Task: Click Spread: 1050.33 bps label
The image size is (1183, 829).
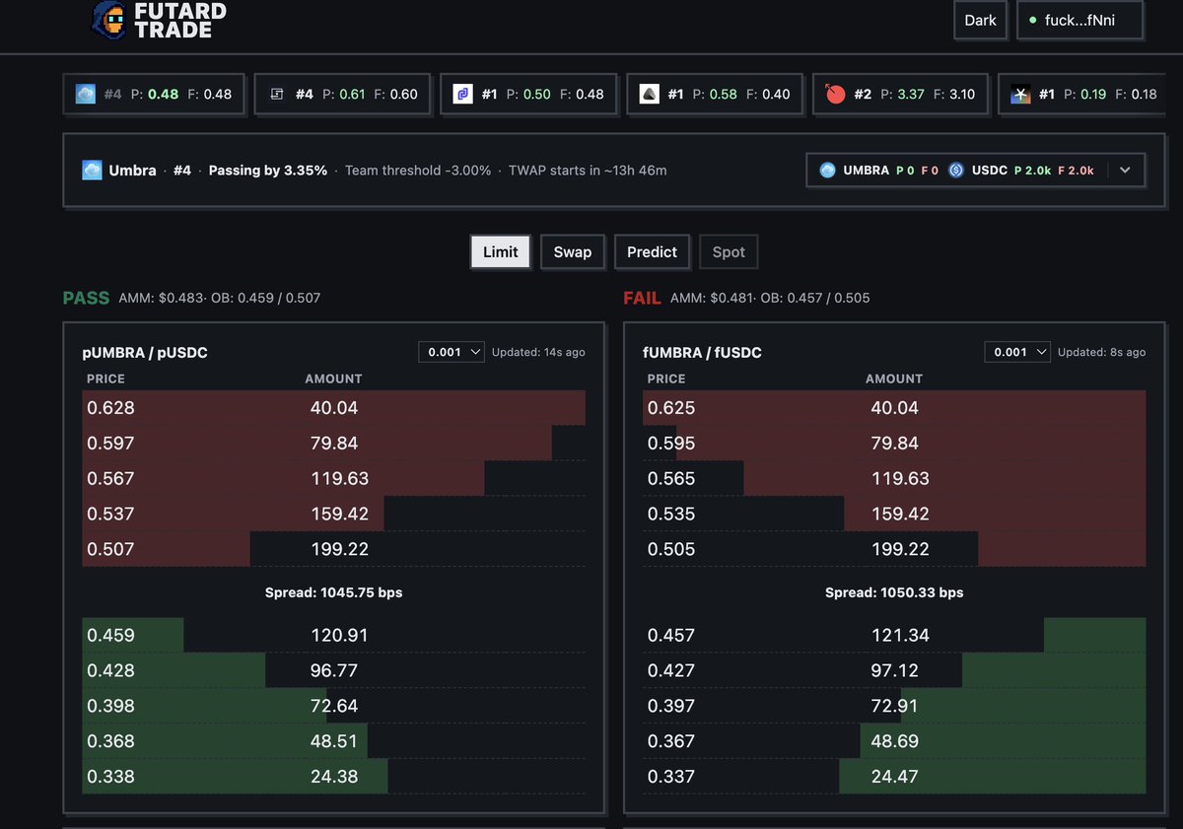Action: click(x=894, y=592)
